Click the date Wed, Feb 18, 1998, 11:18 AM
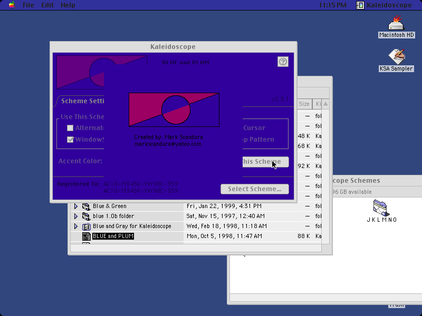422x316 pixels. (227, 226)
